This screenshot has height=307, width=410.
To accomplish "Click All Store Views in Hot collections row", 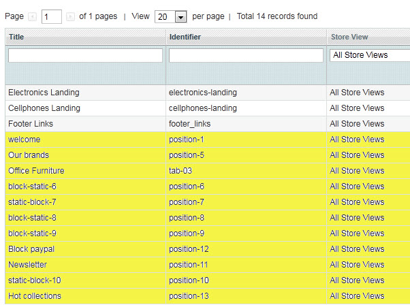I will (x=357, y=296).
